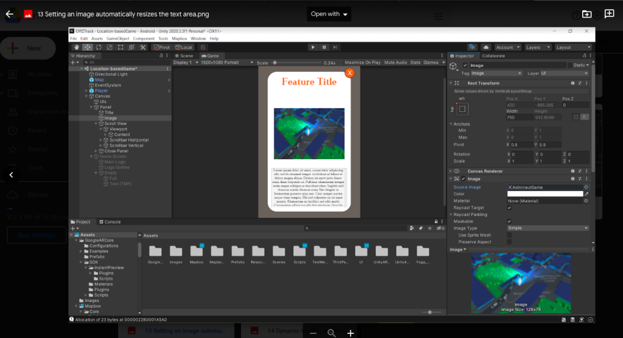Click the cloud services icon in toolbar

(x=486, y=47)
